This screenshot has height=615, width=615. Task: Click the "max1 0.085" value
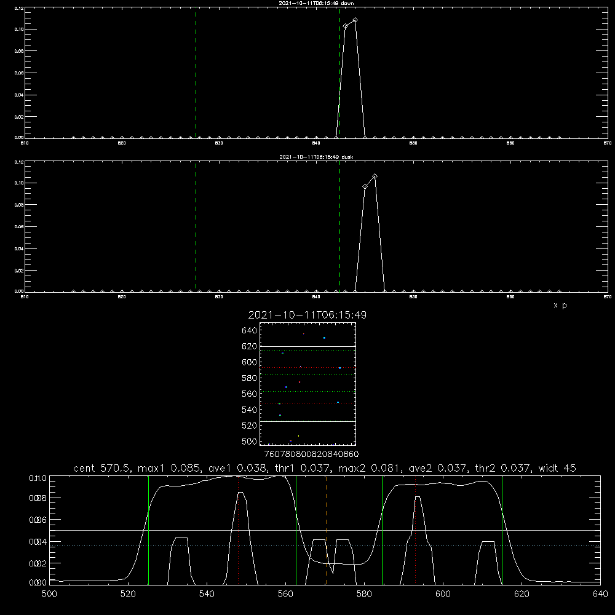click(170, 468)
